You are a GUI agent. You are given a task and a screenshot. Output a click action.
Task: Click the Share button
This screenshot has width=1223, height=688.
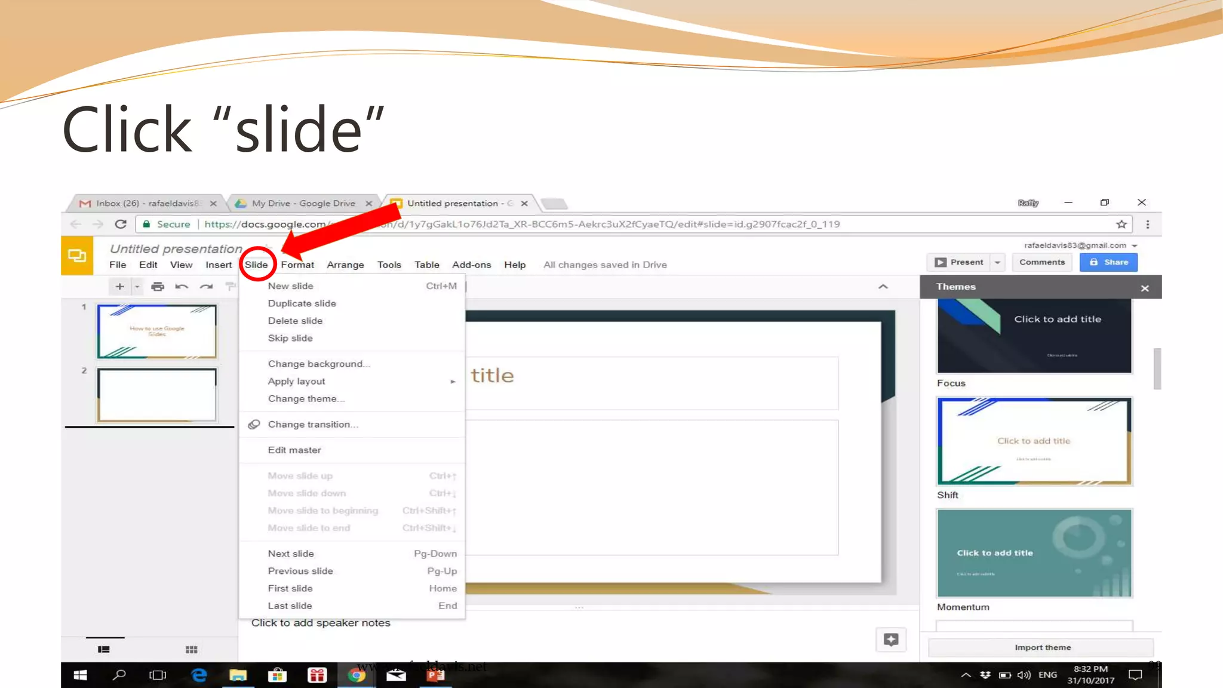[1108, 262]
